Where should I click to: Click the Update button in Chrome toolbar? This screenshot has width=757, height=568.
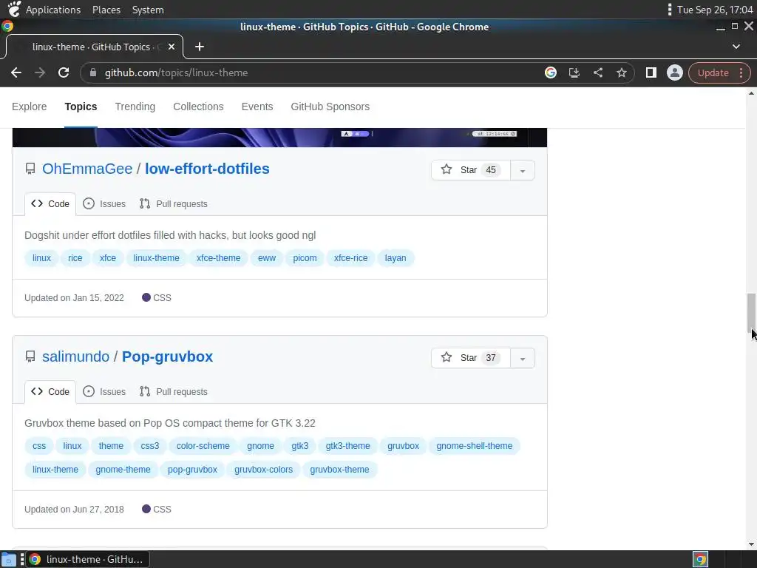click(x=719, y=72)
